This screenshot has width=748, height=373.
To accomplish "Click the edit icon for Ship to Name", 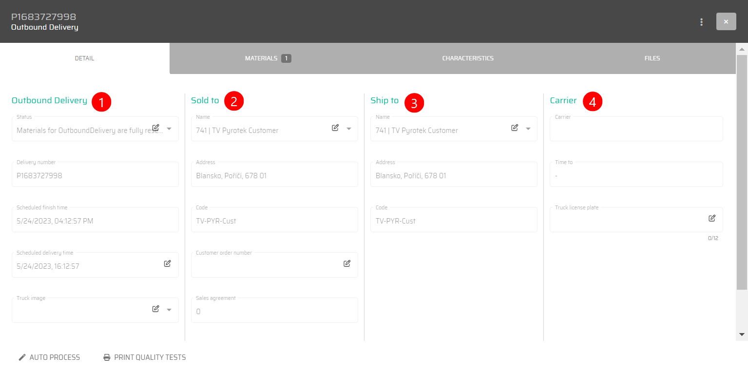I will tap(514, 127).
